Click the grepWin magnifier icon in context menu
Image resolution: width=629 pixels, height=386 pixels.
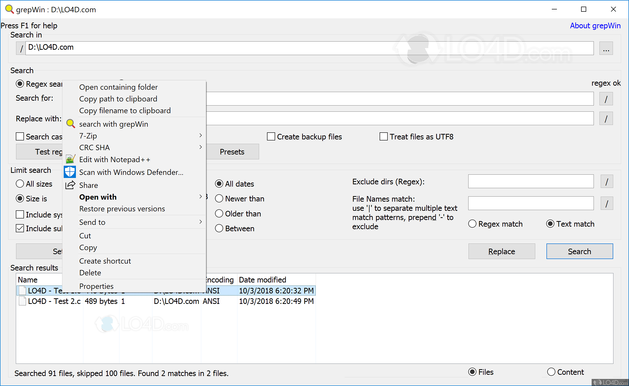click(x=71, y=124)
